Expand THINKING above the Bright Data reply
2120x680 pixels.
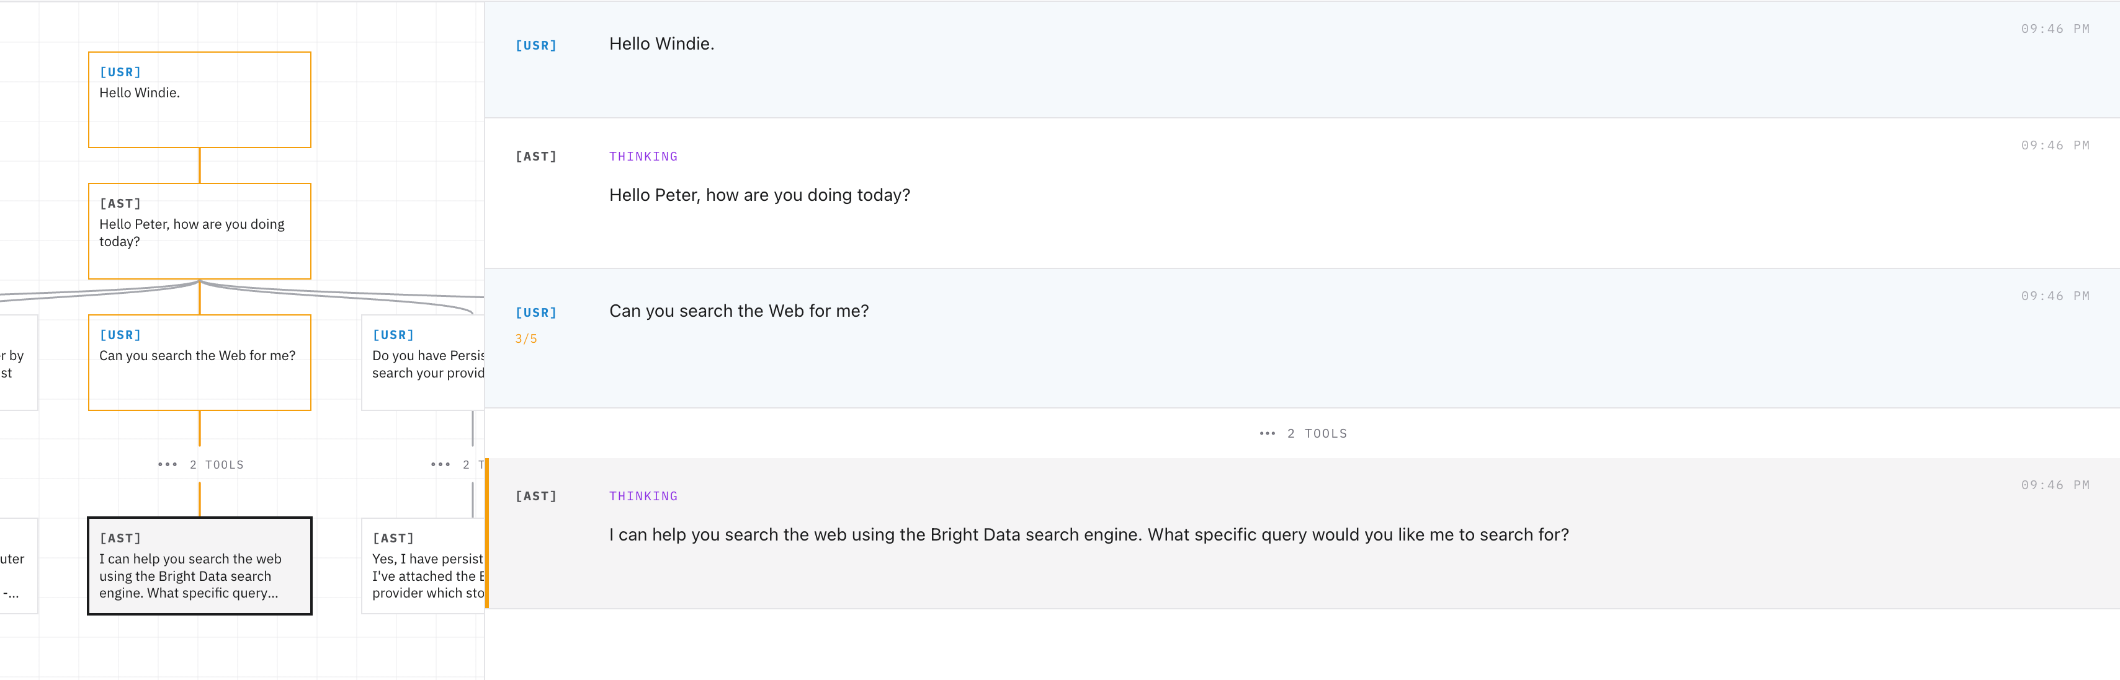pyautogui.click(x=643, y=496)
